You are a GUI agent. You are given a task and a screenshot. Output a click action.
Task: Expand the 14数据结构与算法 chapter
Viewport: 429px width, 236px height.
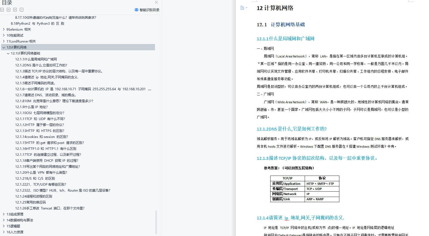[4, 220]
